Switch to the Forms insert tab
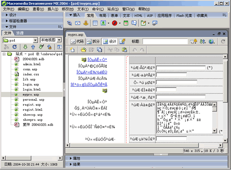 [x=114, y=16]
